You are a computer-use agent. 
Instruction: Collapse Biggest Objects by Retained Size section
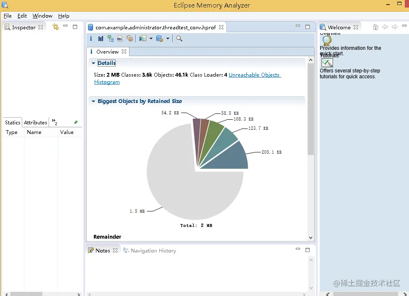point(93,101)
